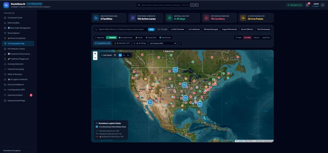Click the What-If Simulator sliders icon
The image size is (328, 153).
click(5, 74)
